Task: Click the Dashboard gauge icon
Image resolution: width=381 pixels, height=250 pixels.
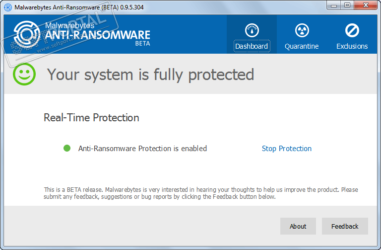Action: click(x=252, y=30)
